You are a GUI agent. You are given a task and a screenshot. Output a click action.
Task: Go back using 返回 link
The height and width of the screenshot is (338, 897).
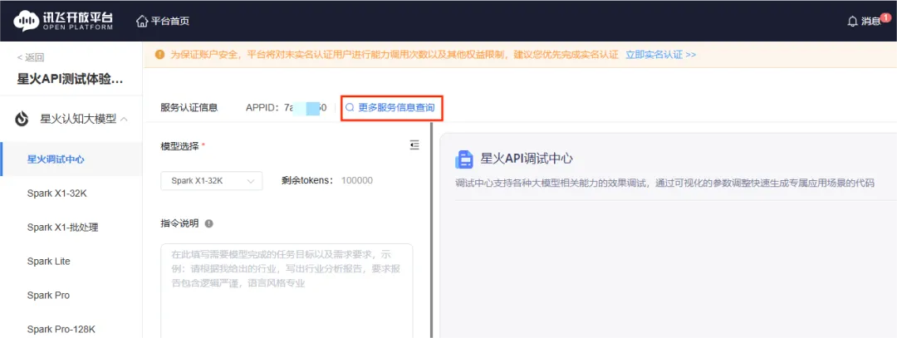click(x=31, y=56)
